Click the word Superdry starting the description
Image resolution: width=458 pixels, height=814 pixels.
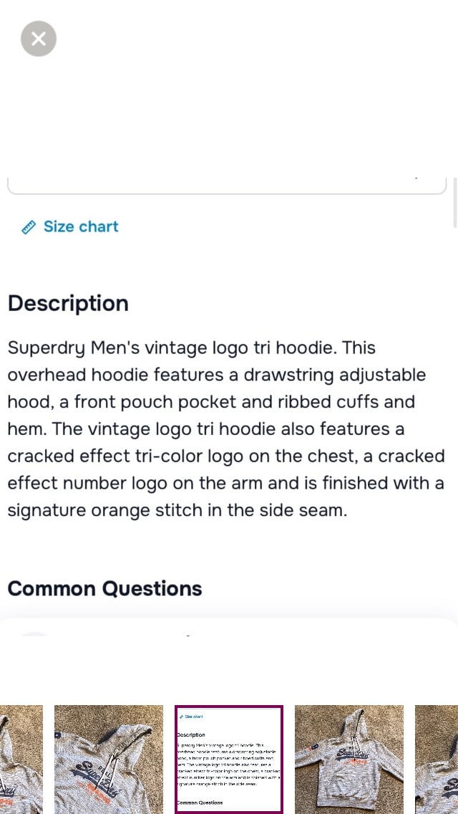[x=47, y=348]
